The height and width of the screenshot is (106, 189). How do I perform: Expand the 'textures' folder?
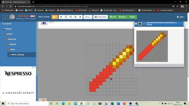click(12, 44)
